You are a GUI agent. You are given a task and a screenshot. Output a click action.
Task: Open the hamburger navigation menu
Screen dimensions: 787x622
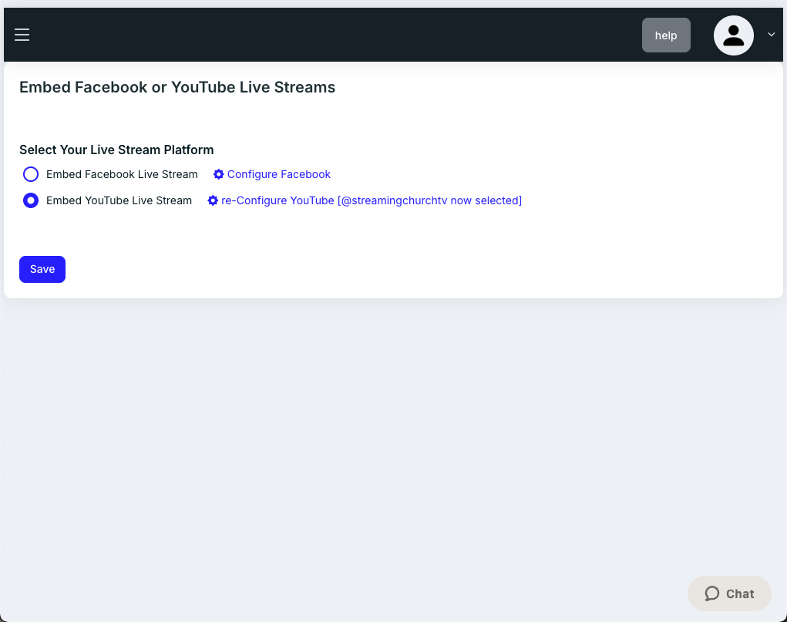pyautogui.click(x=22, y=35)
